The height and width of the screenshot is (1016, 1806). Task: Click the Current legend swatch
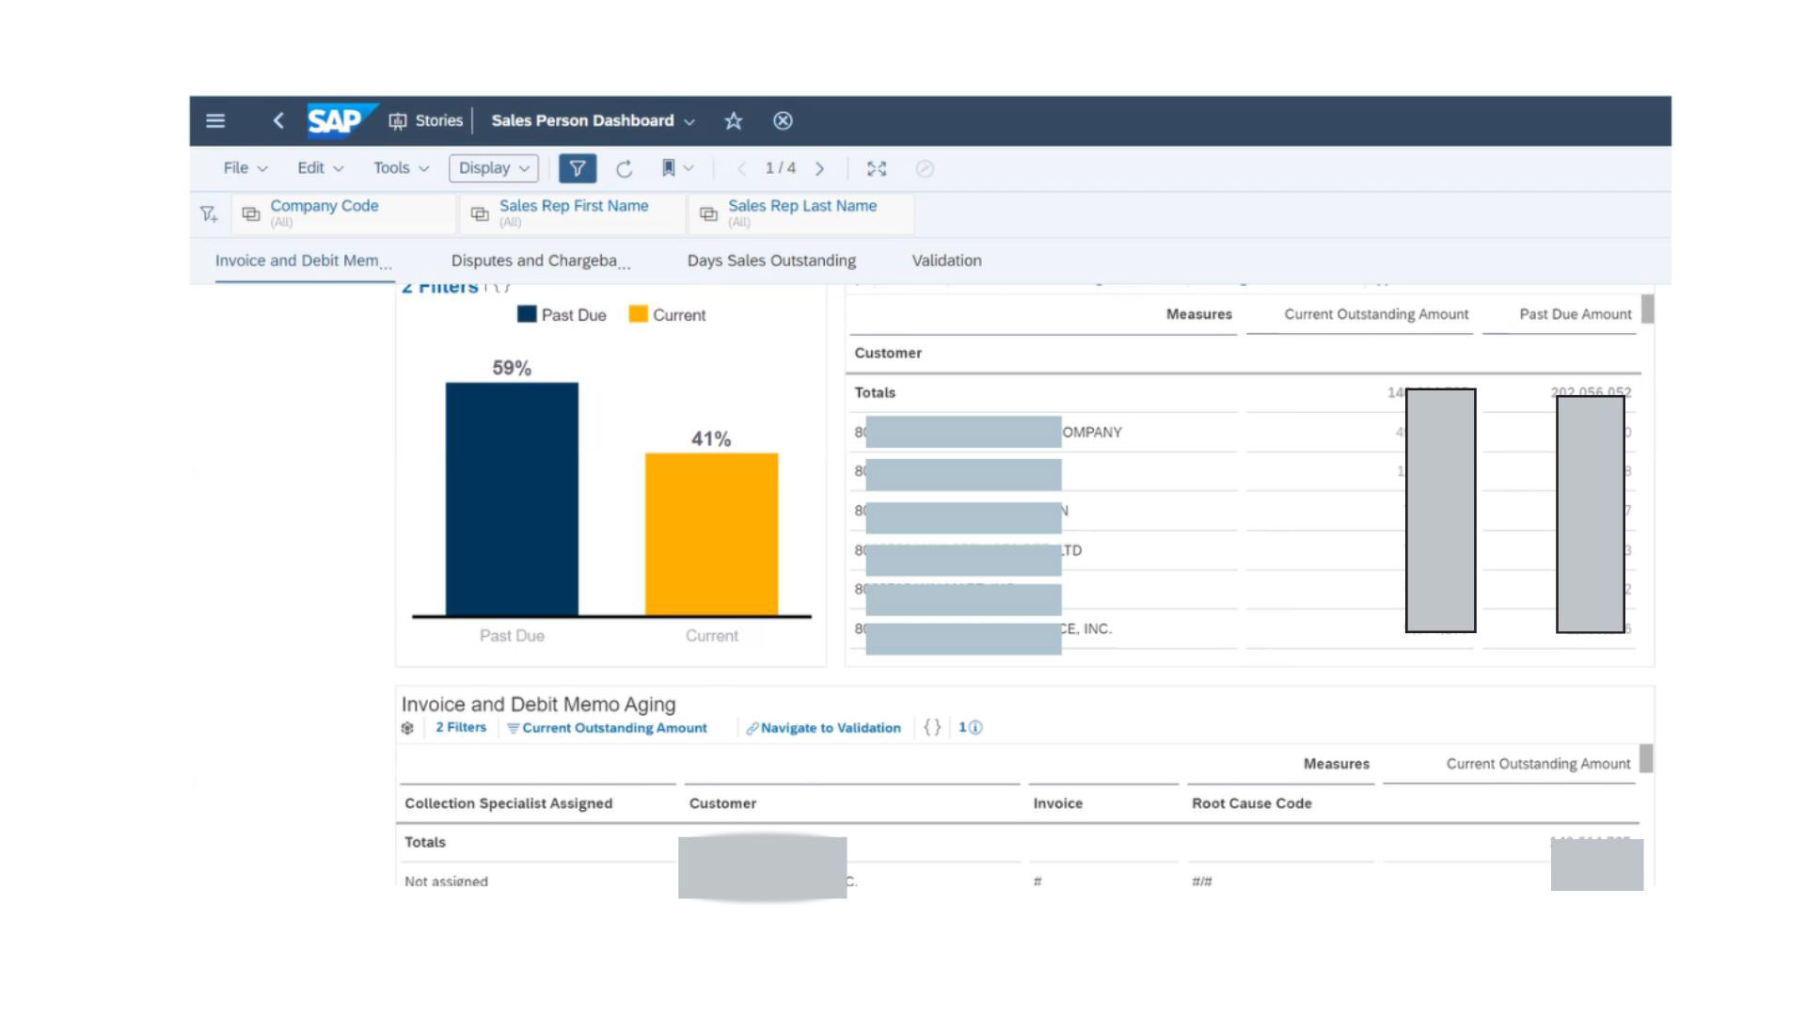(638, 314)
